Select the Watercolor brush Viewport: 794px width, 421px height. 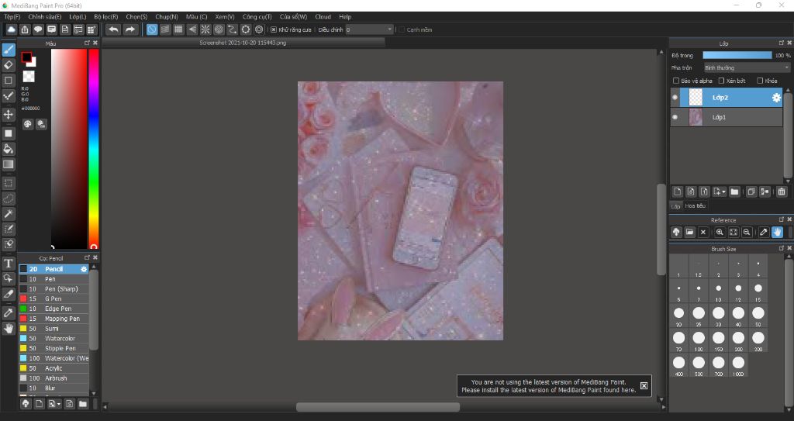click(x=54, y=338)
